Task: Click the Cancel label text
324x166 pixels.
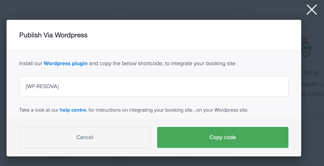Action: pos(85,137)
